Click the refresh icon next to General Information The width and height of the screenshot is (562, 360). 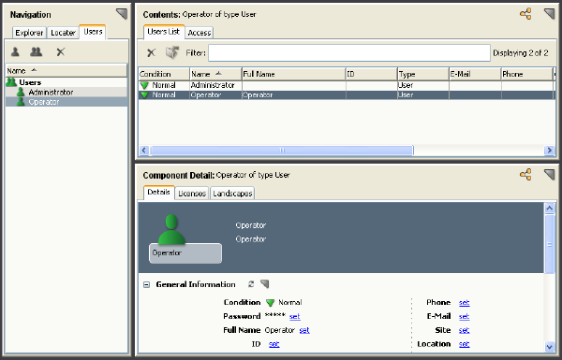[x=251, y=284]
